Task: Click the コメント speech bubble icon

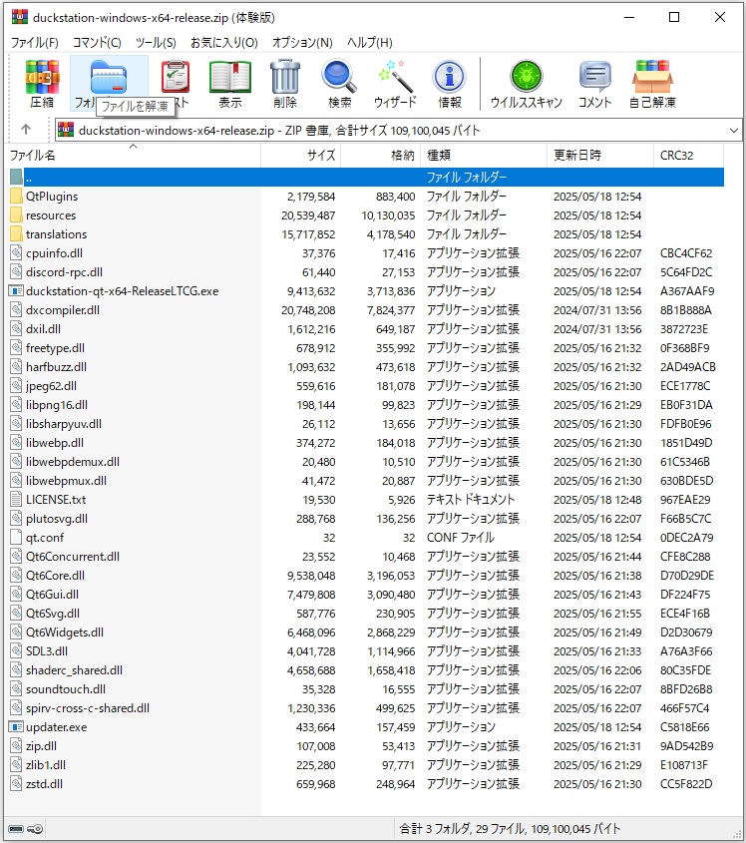Action: (x=595, y=77)
